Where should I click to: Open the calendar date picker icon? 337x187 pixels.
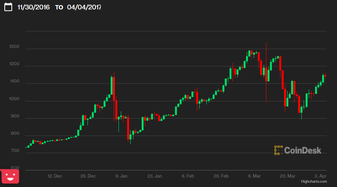[8, 7]
